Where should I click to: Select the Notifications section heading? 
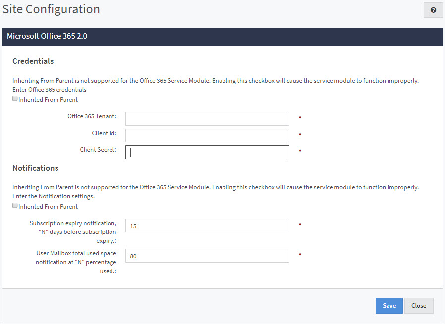click(x=36, y=168)
